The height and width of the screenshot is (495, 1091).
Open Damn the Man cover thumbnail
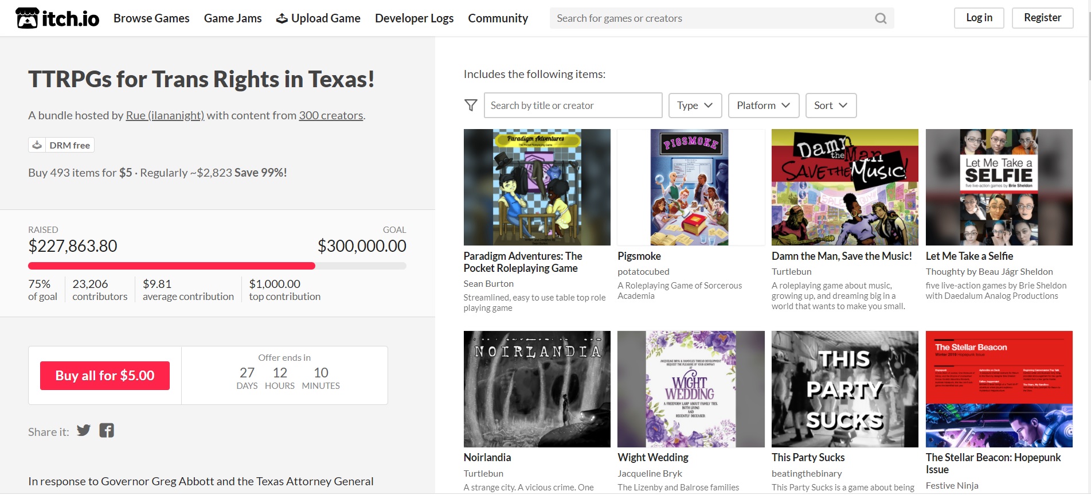tap(845, 187)
